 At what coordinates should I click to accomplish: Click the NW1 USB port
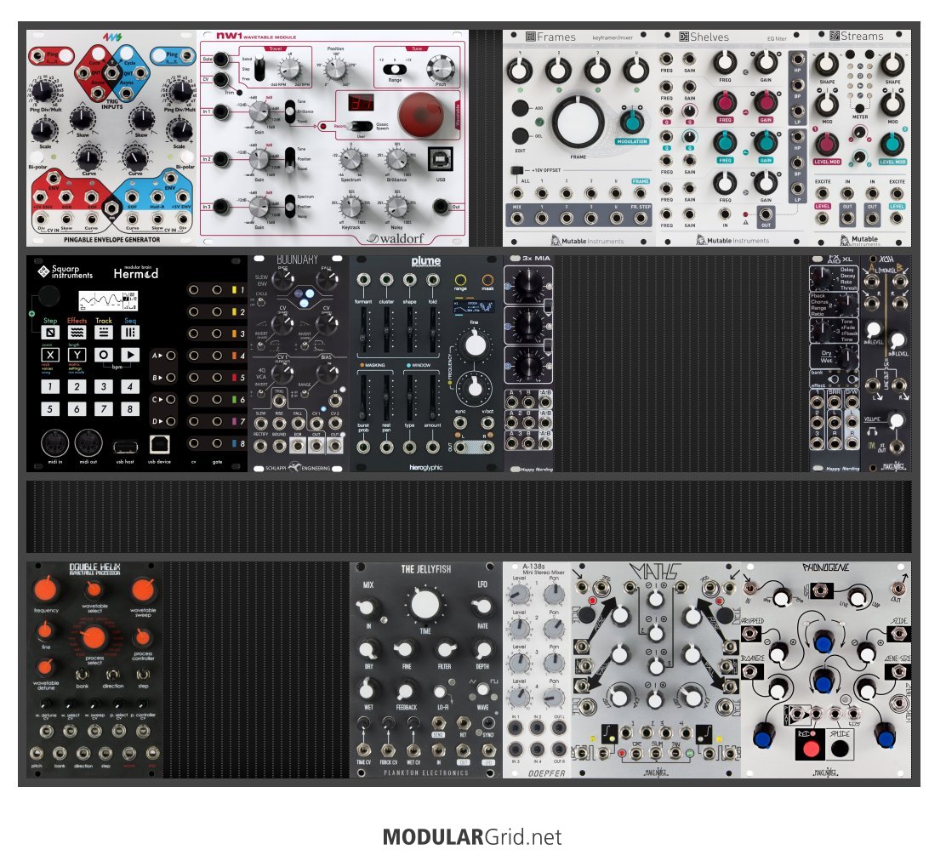[x=441, y=160]
